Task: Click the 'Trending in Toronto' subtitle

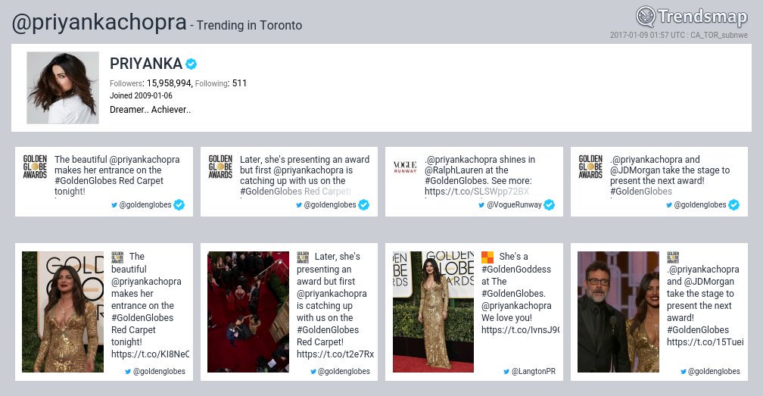Action: tap(249, 25)
